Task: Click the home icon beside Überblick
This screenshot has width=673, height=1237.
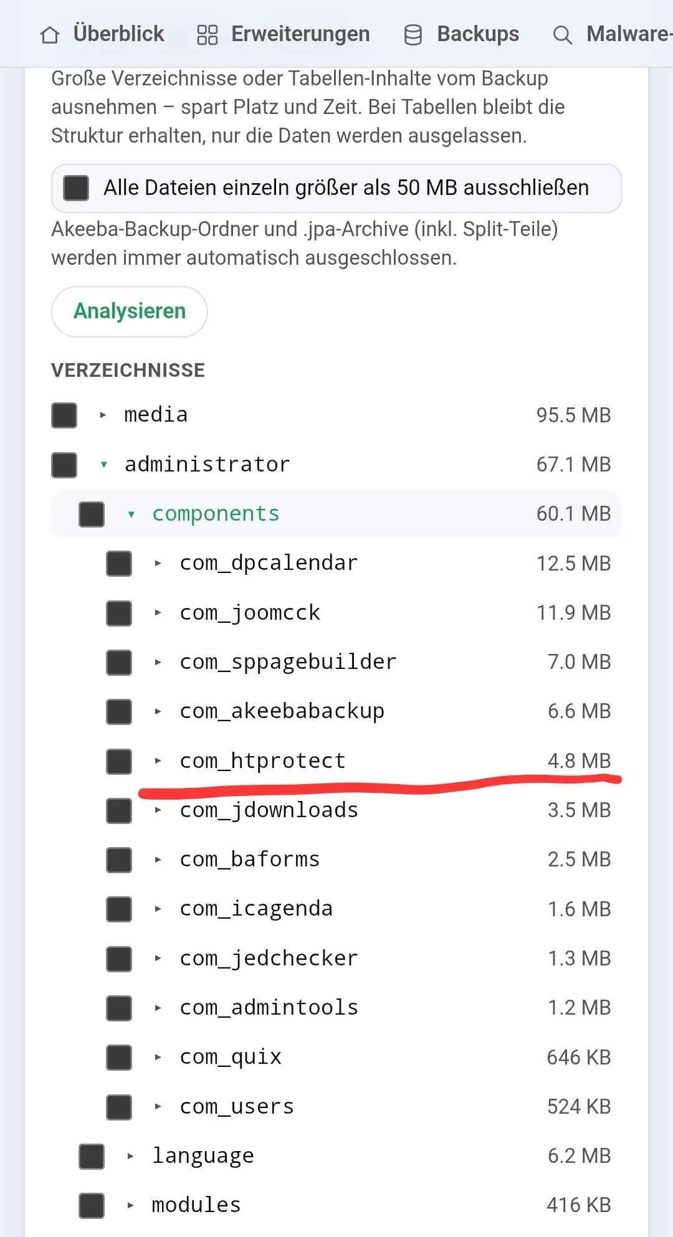Action: coord(50,35)
